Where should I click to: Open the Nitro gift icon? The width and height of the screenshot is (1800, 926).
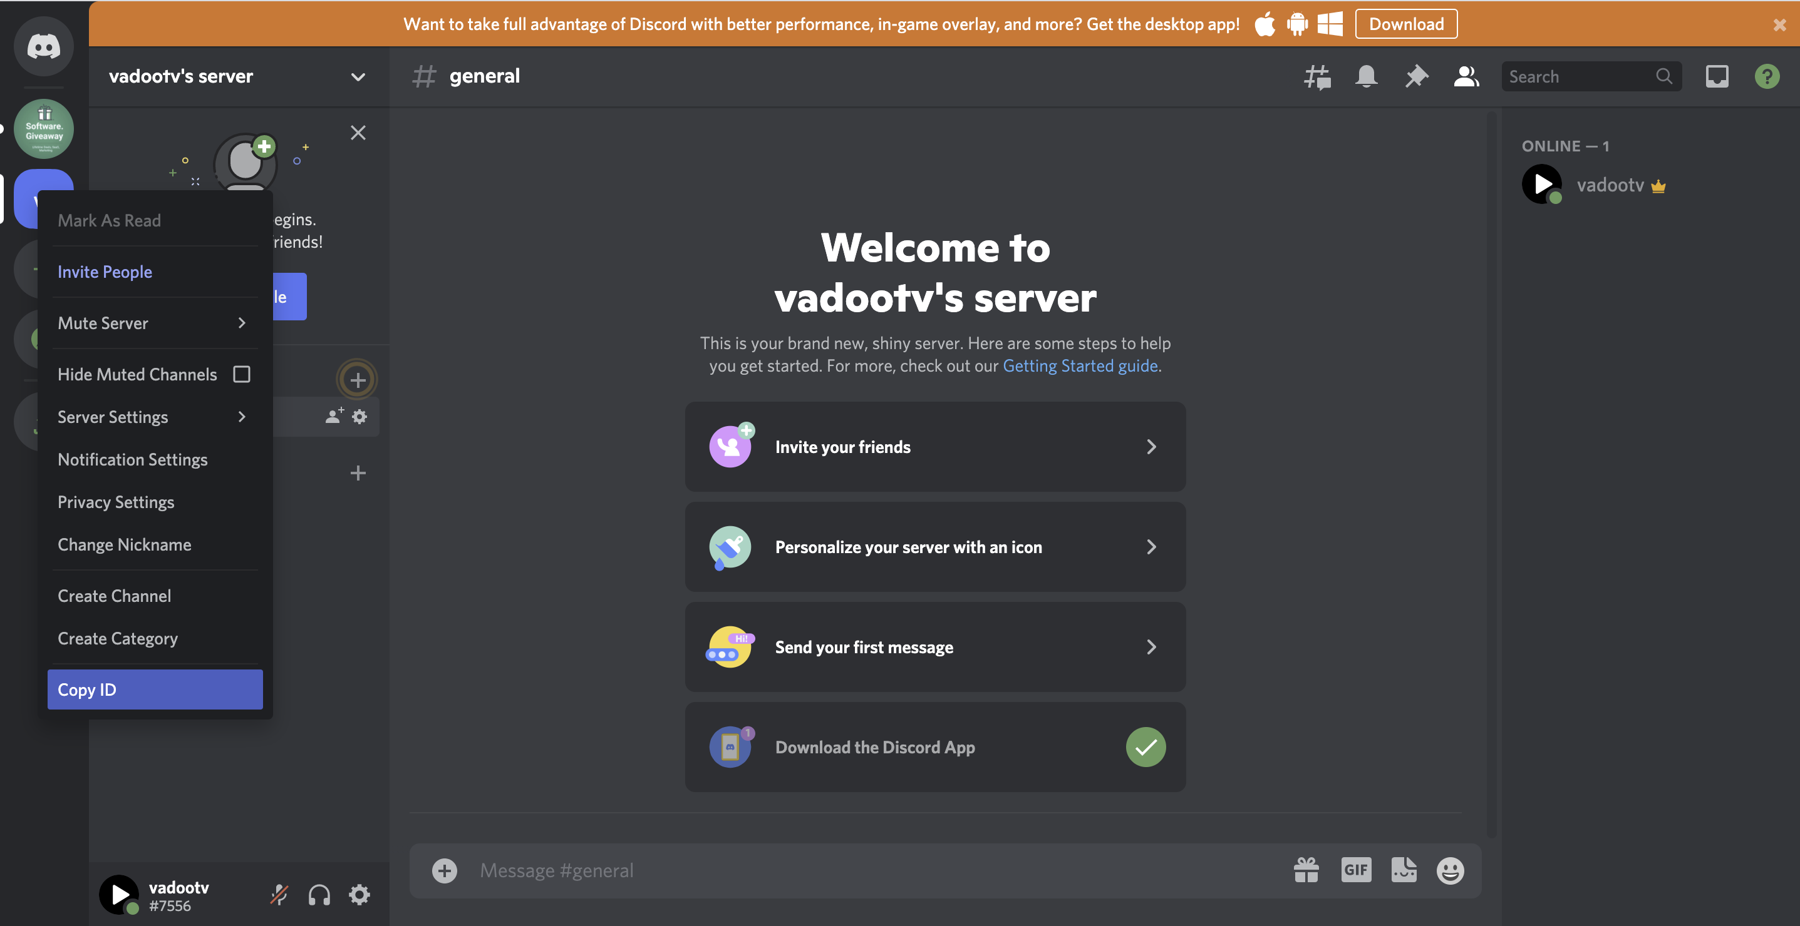pos(1306,870)
